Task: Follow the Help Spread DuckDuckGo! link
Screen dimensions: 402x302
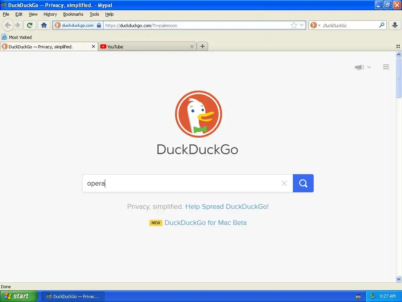Action: [x=227, y=207]
